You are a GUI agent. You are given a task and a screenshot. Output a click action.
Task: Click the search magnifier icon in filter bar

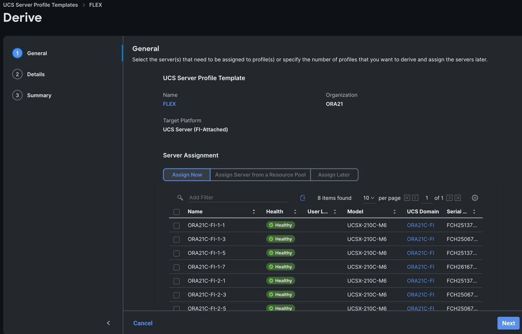[180, 198]
